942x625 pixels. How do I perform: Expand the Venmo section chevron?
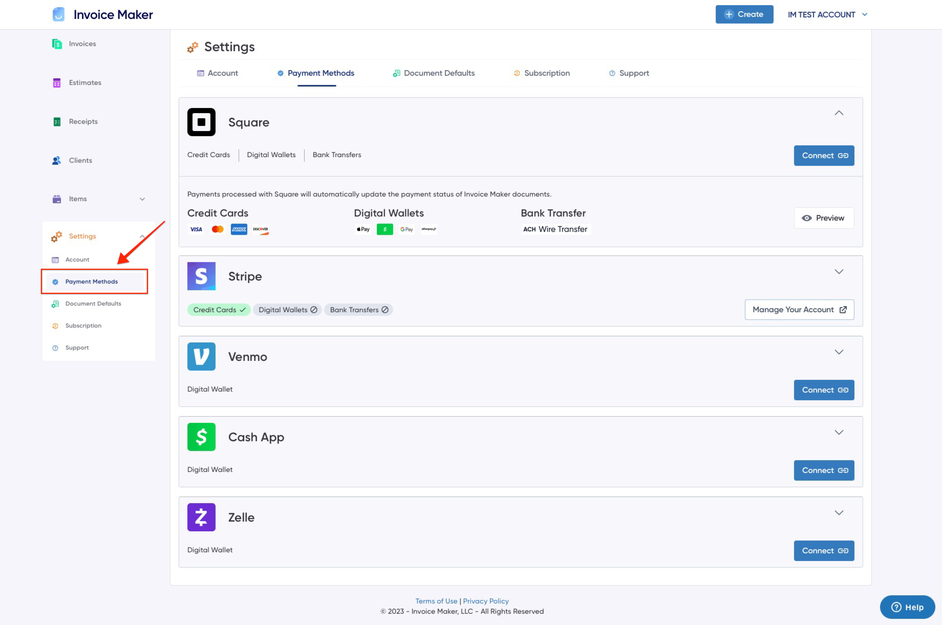[x=839, y=352]
